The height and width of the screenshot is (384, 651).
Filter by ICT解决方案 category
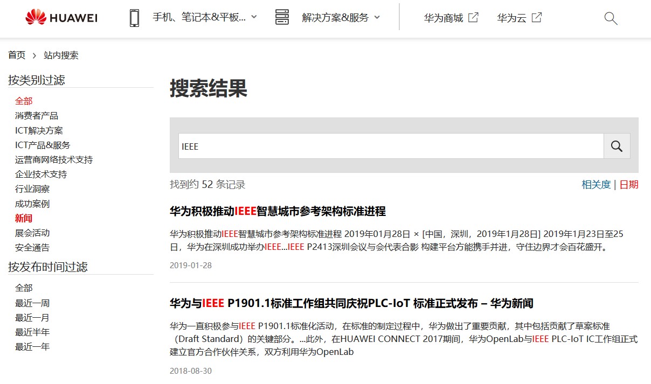[39, 130]
